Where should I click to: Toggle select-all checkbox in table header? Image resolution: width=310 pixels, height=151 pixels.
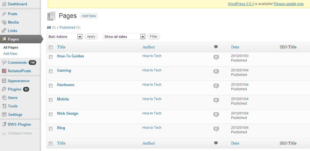[51, 47]
